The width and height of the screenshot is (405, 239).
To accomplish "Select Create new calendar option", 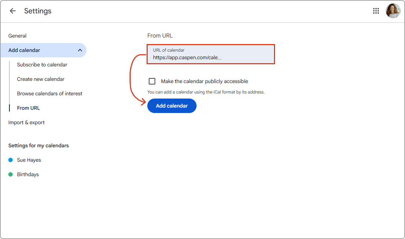I will [41, 79].
